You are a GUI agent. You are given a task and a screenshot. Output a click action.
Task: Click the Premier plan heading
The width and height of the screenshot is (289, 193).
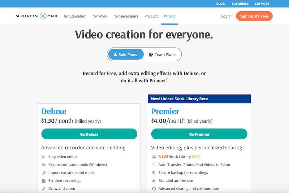pos(165,111)
